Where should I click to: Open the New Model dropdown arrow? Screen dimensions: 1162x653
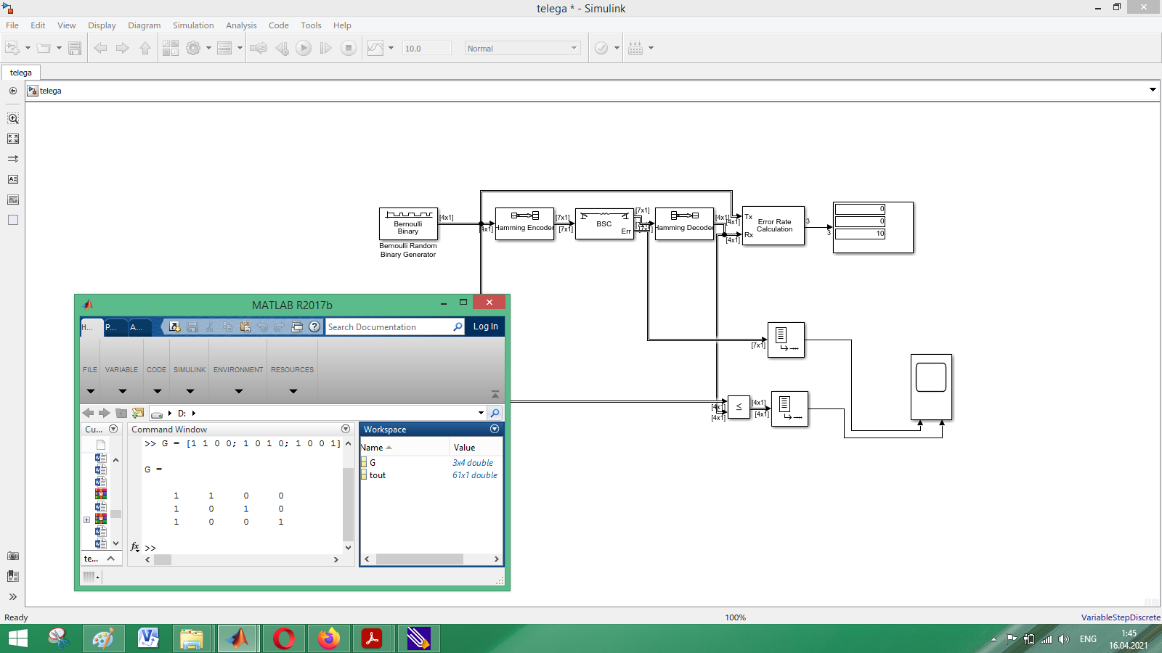pyautogui.click(x=28, y=49)
